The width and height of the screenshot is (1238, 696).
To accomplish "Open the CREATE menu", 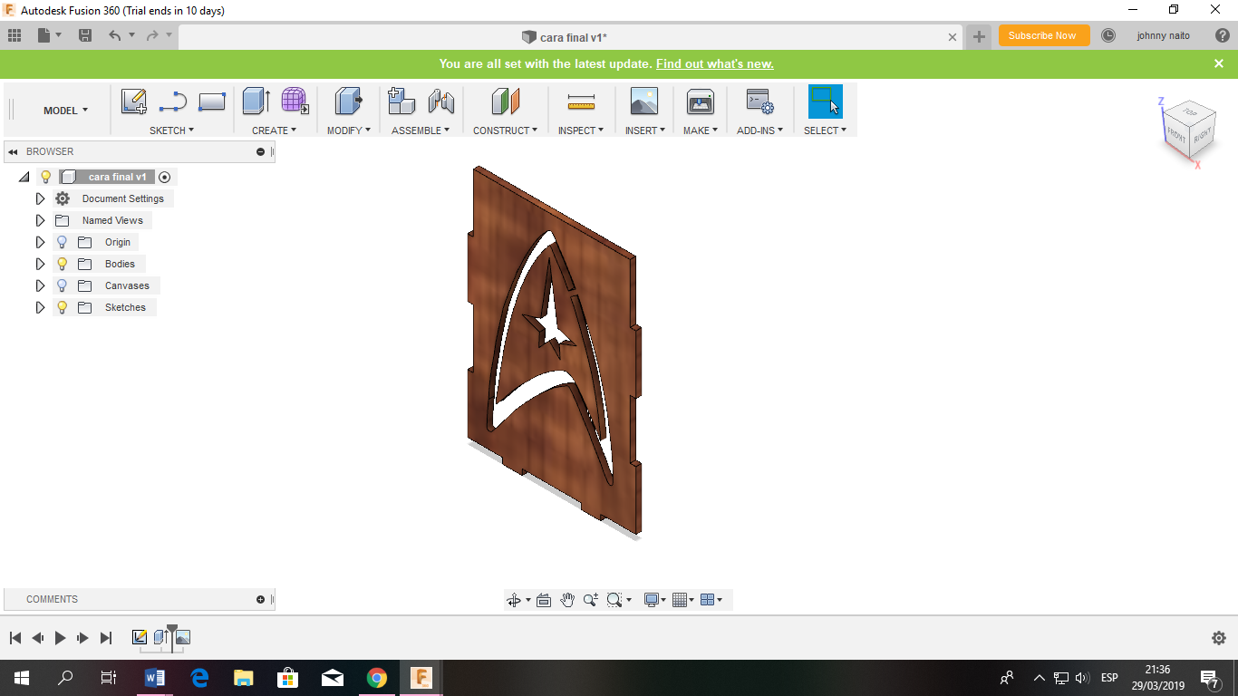I will click(275, 130).
